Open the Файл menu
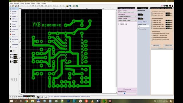The height and width of the screenshot is (103, 183). pyautogui.click(x=11, y=3)
